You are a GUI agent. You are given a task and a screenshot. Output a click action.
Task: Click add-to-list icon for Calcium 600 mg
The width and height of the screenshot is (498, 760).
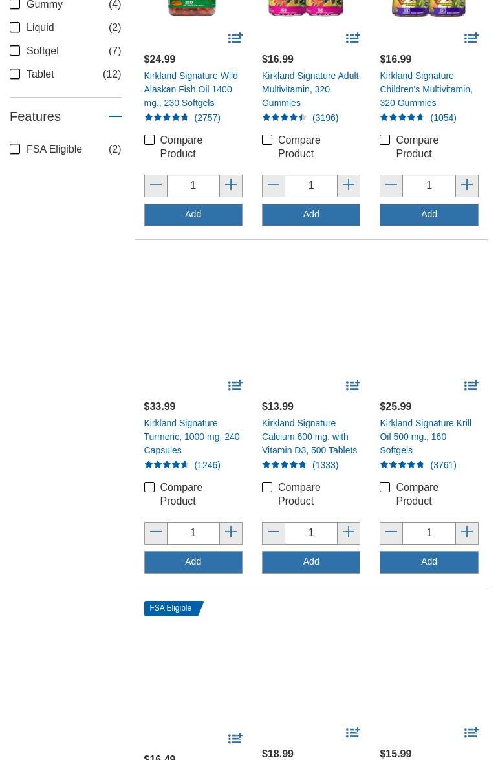point(353,386)
